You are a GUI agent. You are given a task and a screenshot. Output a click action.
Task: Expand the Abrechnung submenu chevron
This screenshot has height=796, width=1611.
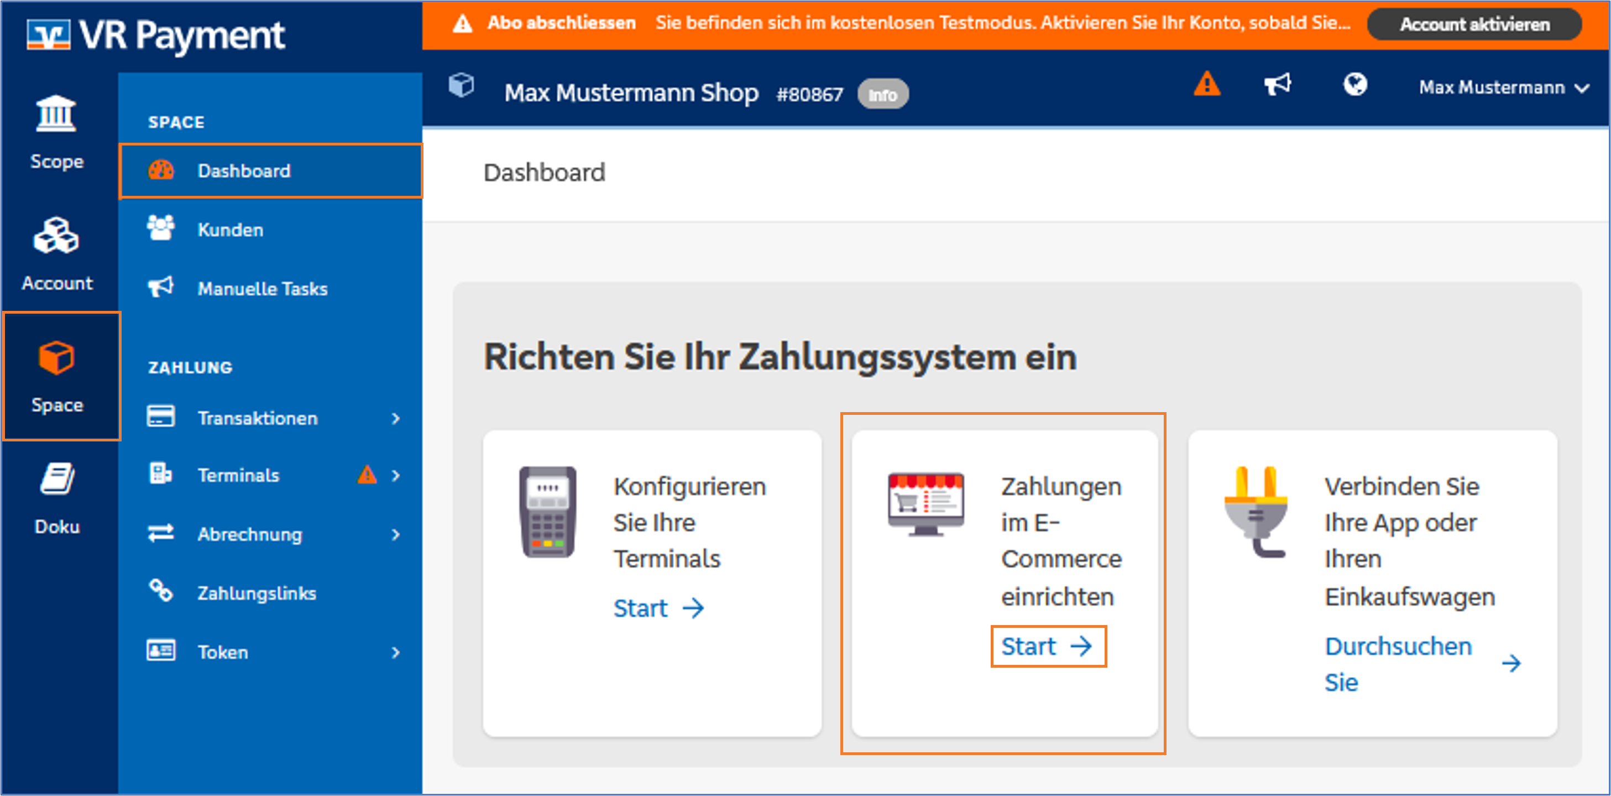395,534
